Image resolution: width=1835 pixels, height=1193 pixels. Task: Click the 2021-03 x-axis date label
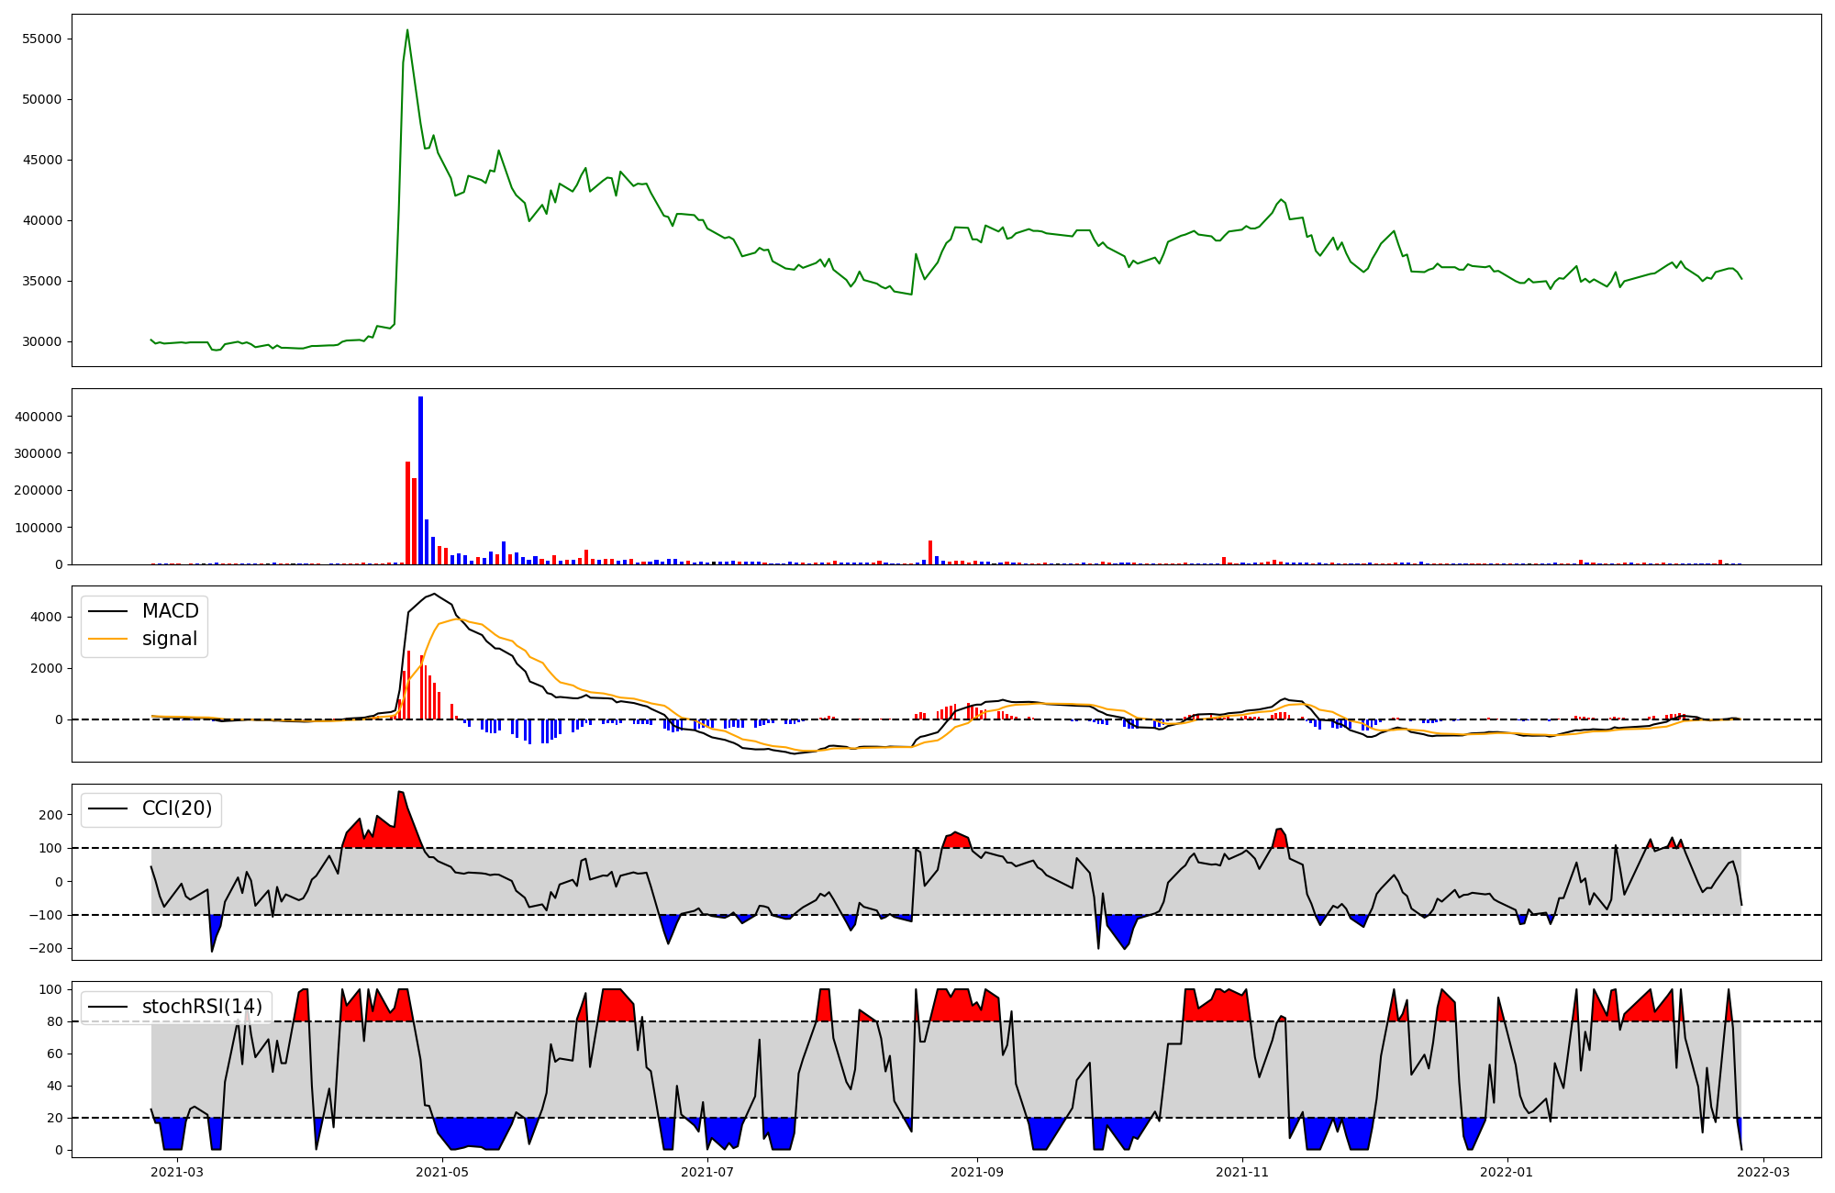[177, 1172]
